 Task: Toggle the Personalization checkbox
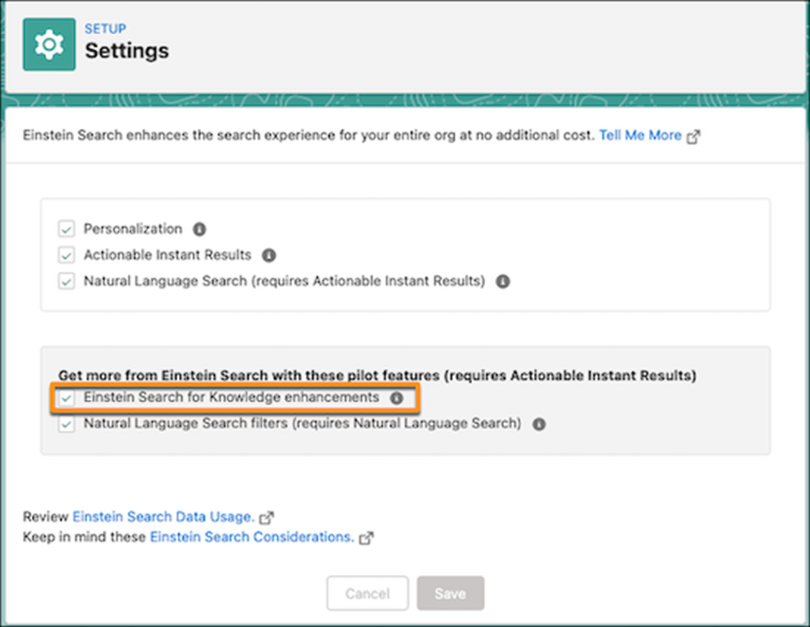[67, 229]
